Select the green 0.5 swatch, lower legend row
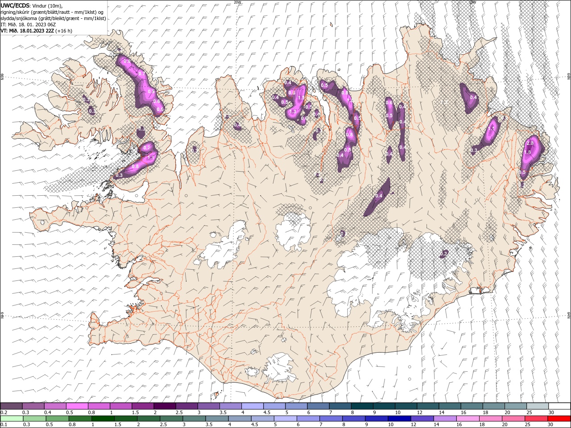The width and height of the screenshot is (571, 428). click(x=58, y=419)
